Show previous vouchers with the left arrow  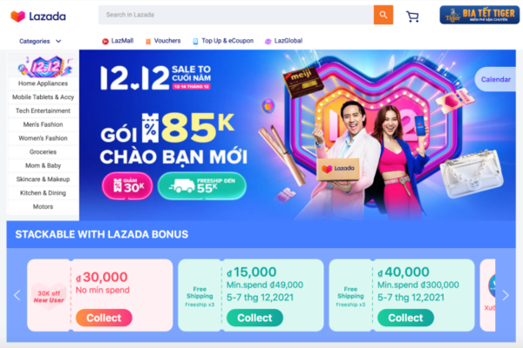tap(17, 295)
